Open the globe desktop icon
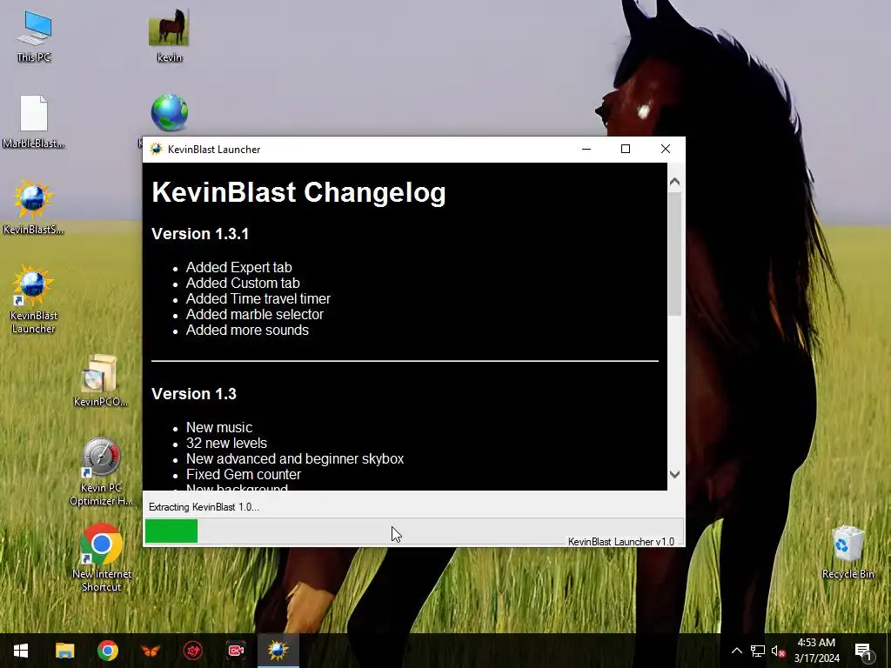The height and width of the screenshot is (668, 891). (x=170, y=113)
